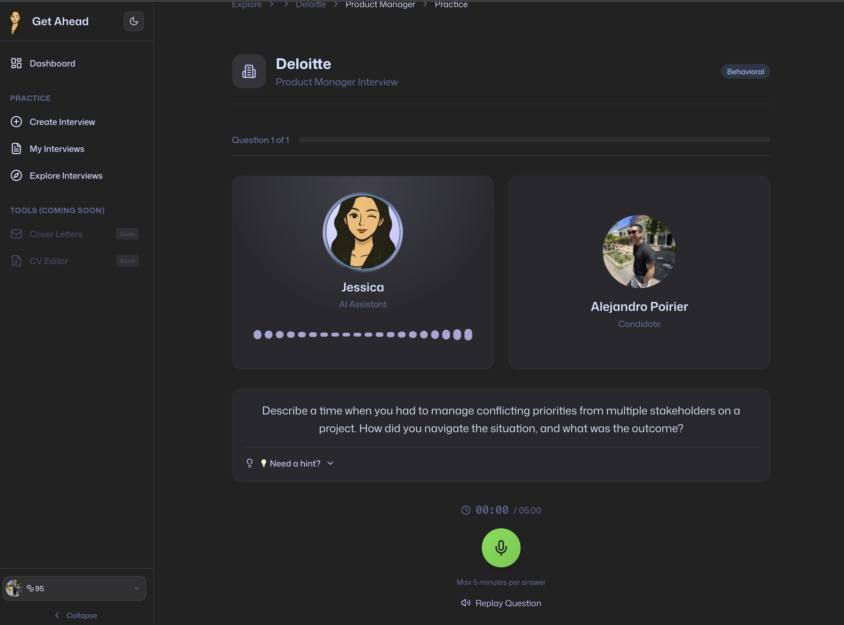Click the Product Manager breadcrumb item
Viewport: 844px width, 625px height.
[380, 4]
